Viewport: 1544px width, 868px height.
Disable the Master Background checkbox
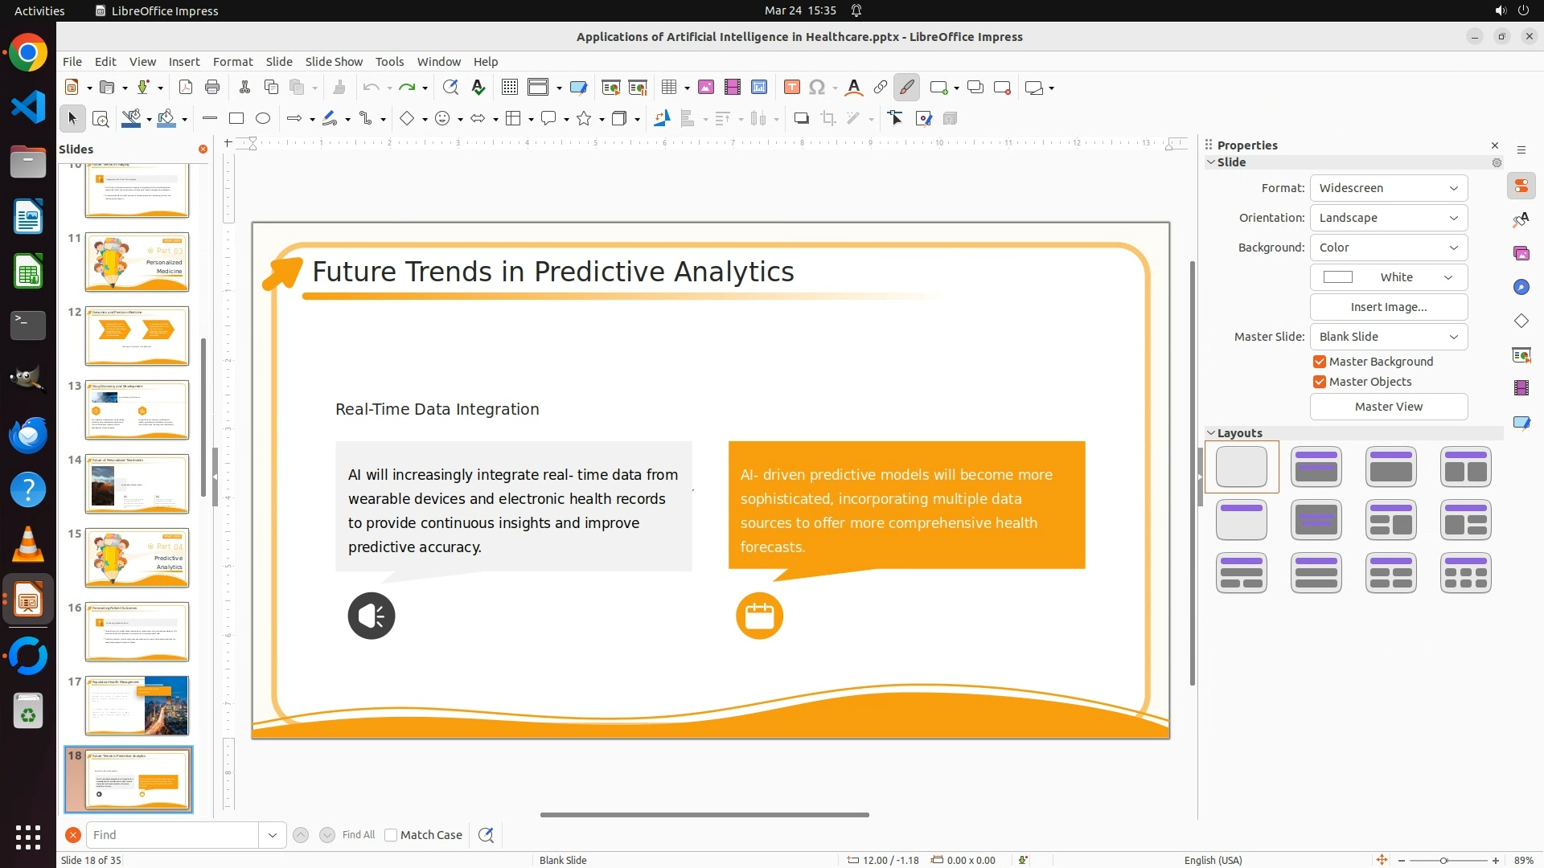pos(1320,362)
